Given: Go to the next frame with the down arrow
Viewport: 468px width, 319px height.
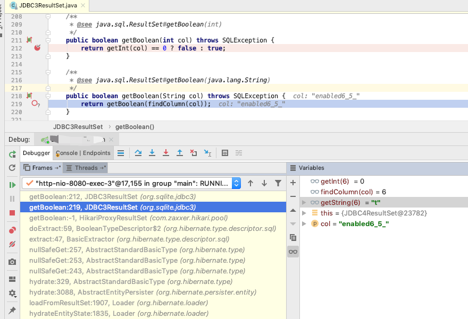Looking at the screenshot, I should [264, 183].
